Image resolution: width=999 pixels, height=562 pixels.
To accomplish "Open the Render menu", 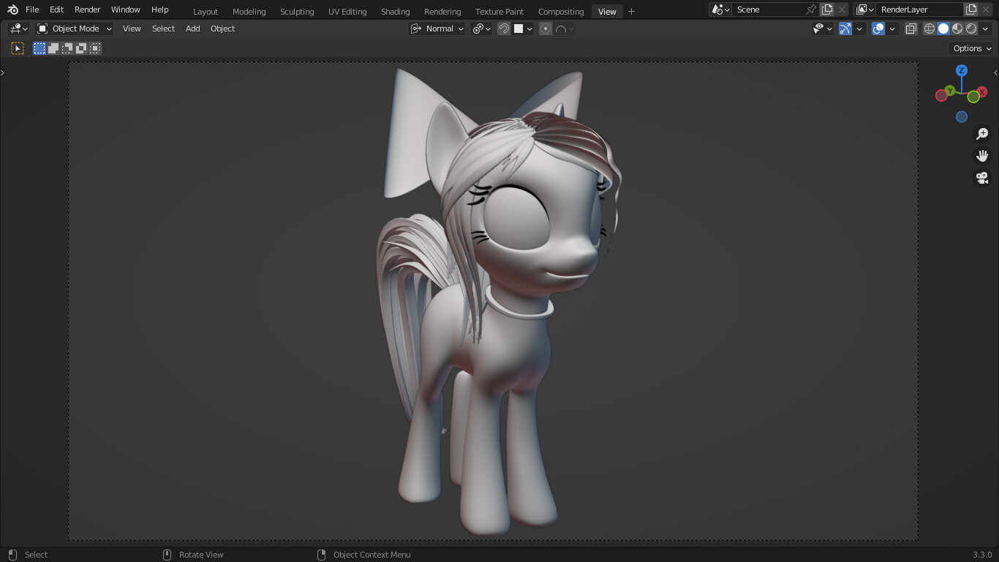I will coord(87,10).
